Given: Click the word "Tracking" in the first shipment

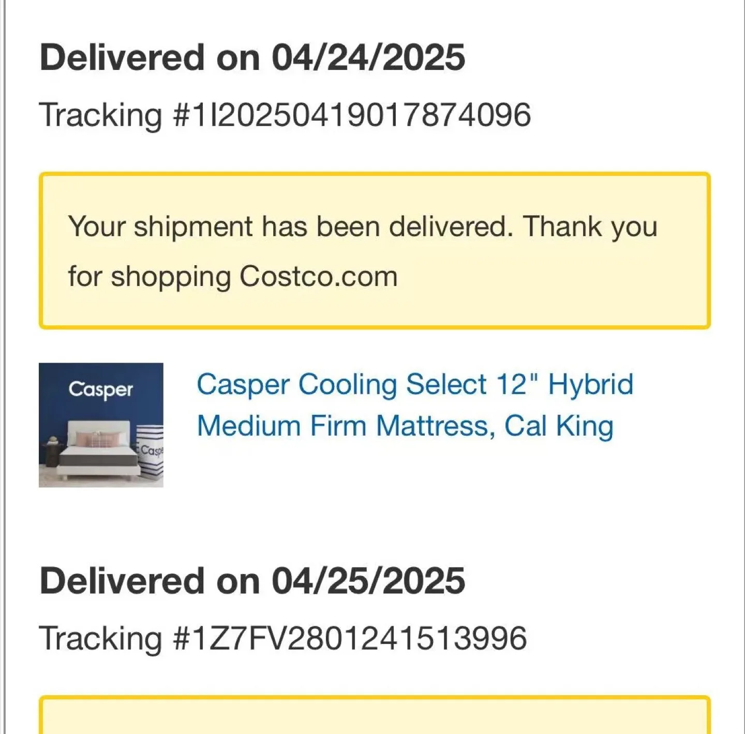Looking at the screenshot, I should click(101, 115).
